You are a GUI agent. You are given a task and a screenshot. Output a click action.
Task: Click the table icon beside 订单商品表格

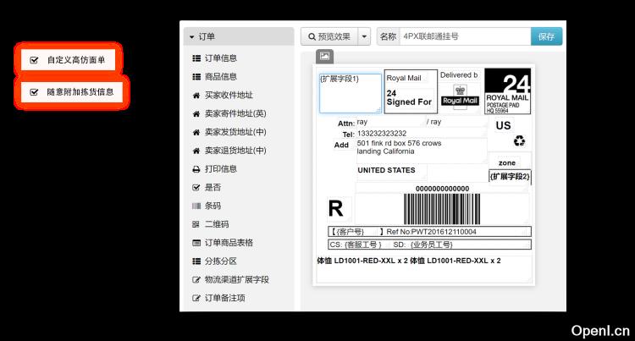[196, 243]
